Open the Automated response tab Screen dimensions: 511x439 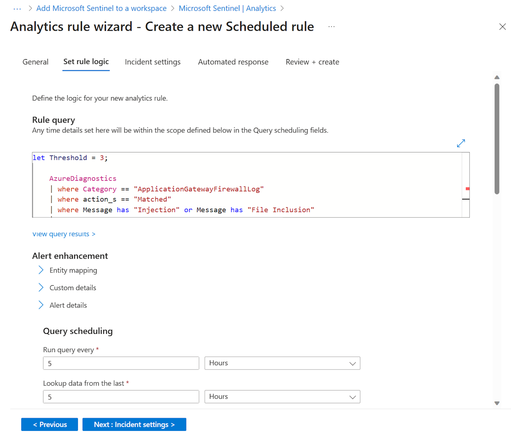point(233,62)
